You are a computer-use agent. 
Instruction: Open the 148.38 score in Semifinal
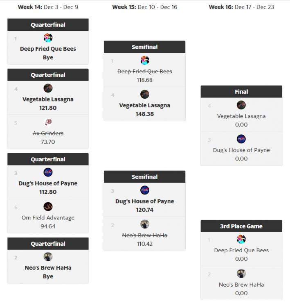pos(145,114)
